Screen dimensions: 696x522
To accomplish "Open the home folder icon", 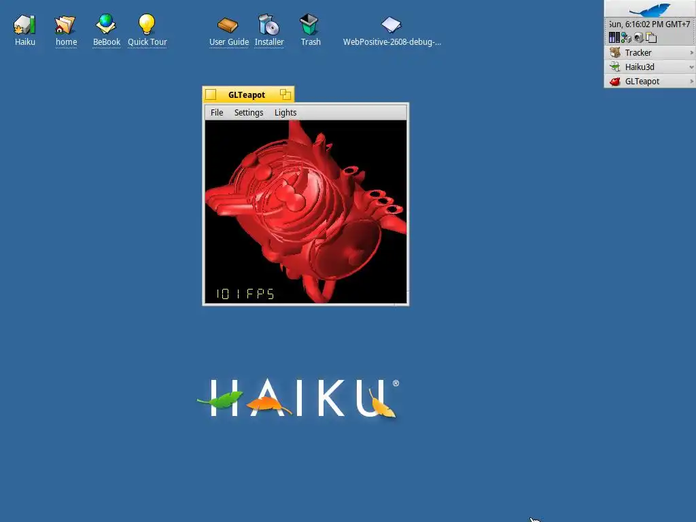I will click(x=65, y=24).
